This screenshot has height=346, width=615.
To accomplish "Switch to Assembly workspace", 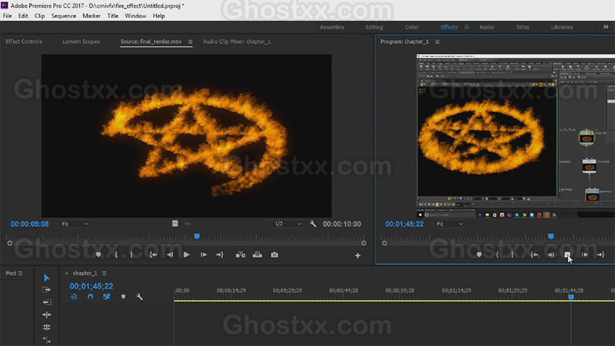I will [x=332, y=27].
